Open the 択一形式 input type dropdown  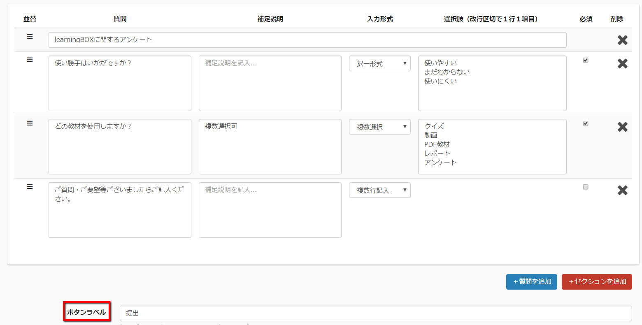[380, 63]
